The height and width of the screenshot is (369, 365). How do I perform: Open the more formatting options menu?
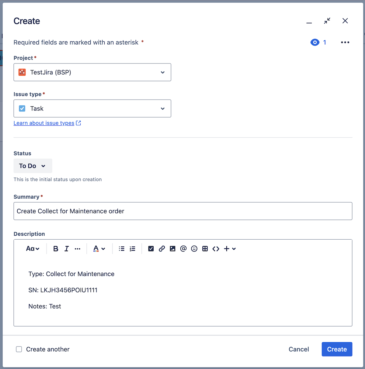(78, 248)
